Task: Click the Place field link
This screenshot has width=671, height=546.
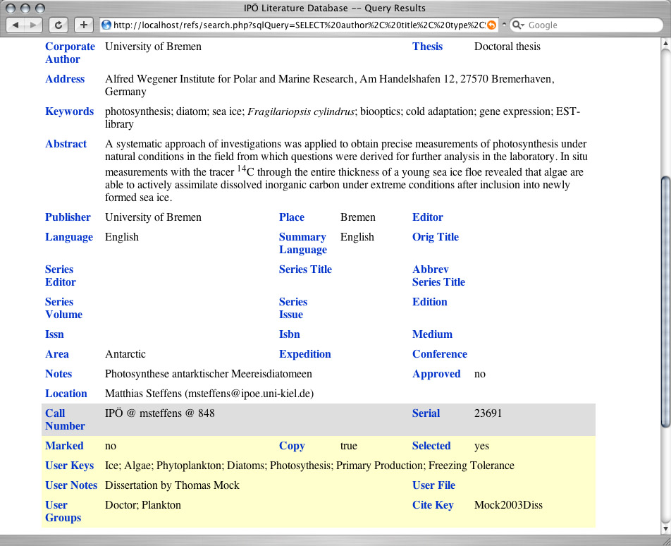Action: (291, 217)
